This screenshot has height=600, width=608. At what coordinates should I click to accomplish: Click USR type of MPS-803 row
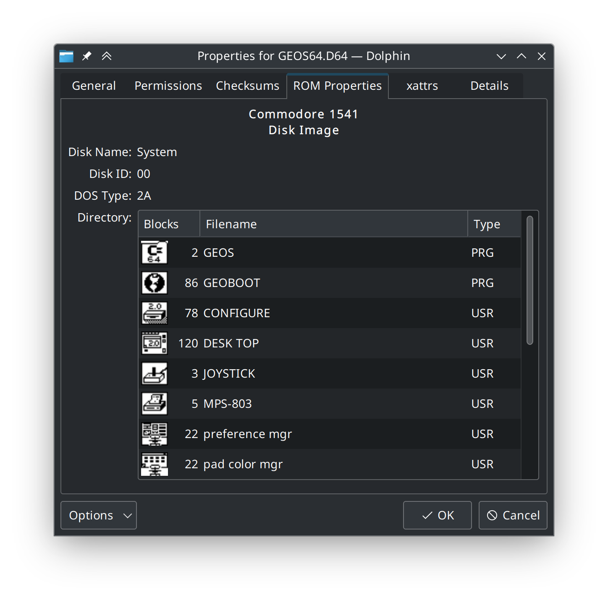pos(482,404)
